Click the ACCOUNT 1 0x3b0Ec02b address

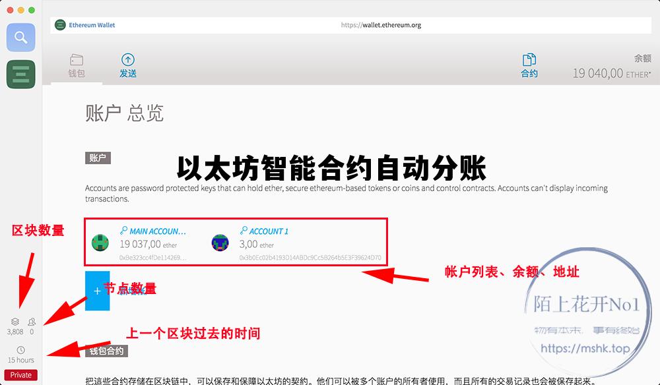click(310, 257)
